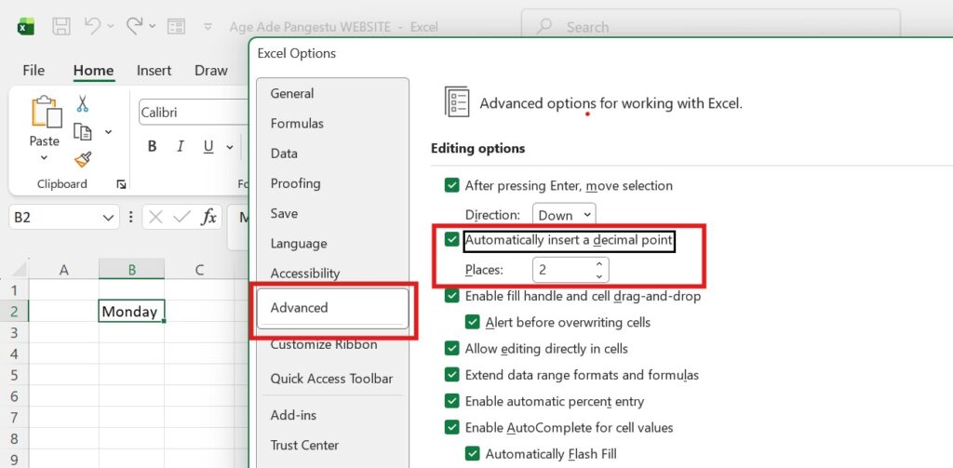
Task: Open General category in Excel Options
Action: tap(292, 94)
